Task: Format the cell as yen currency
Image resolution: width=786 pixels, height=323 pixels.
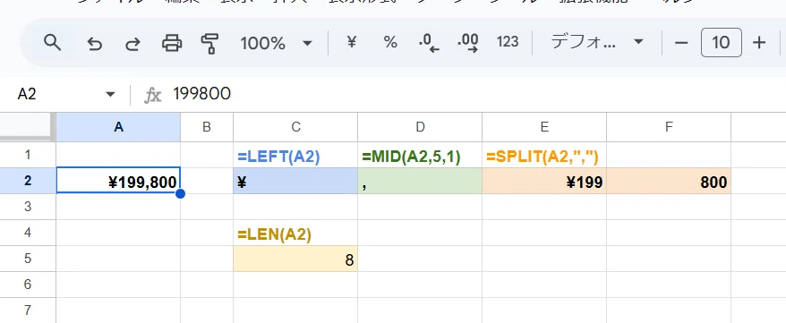Action: tap(352, 43)
